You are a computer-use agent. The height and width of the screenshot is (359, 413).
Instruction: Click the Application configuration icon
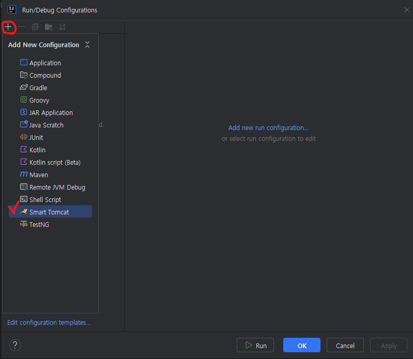[24, 63]
